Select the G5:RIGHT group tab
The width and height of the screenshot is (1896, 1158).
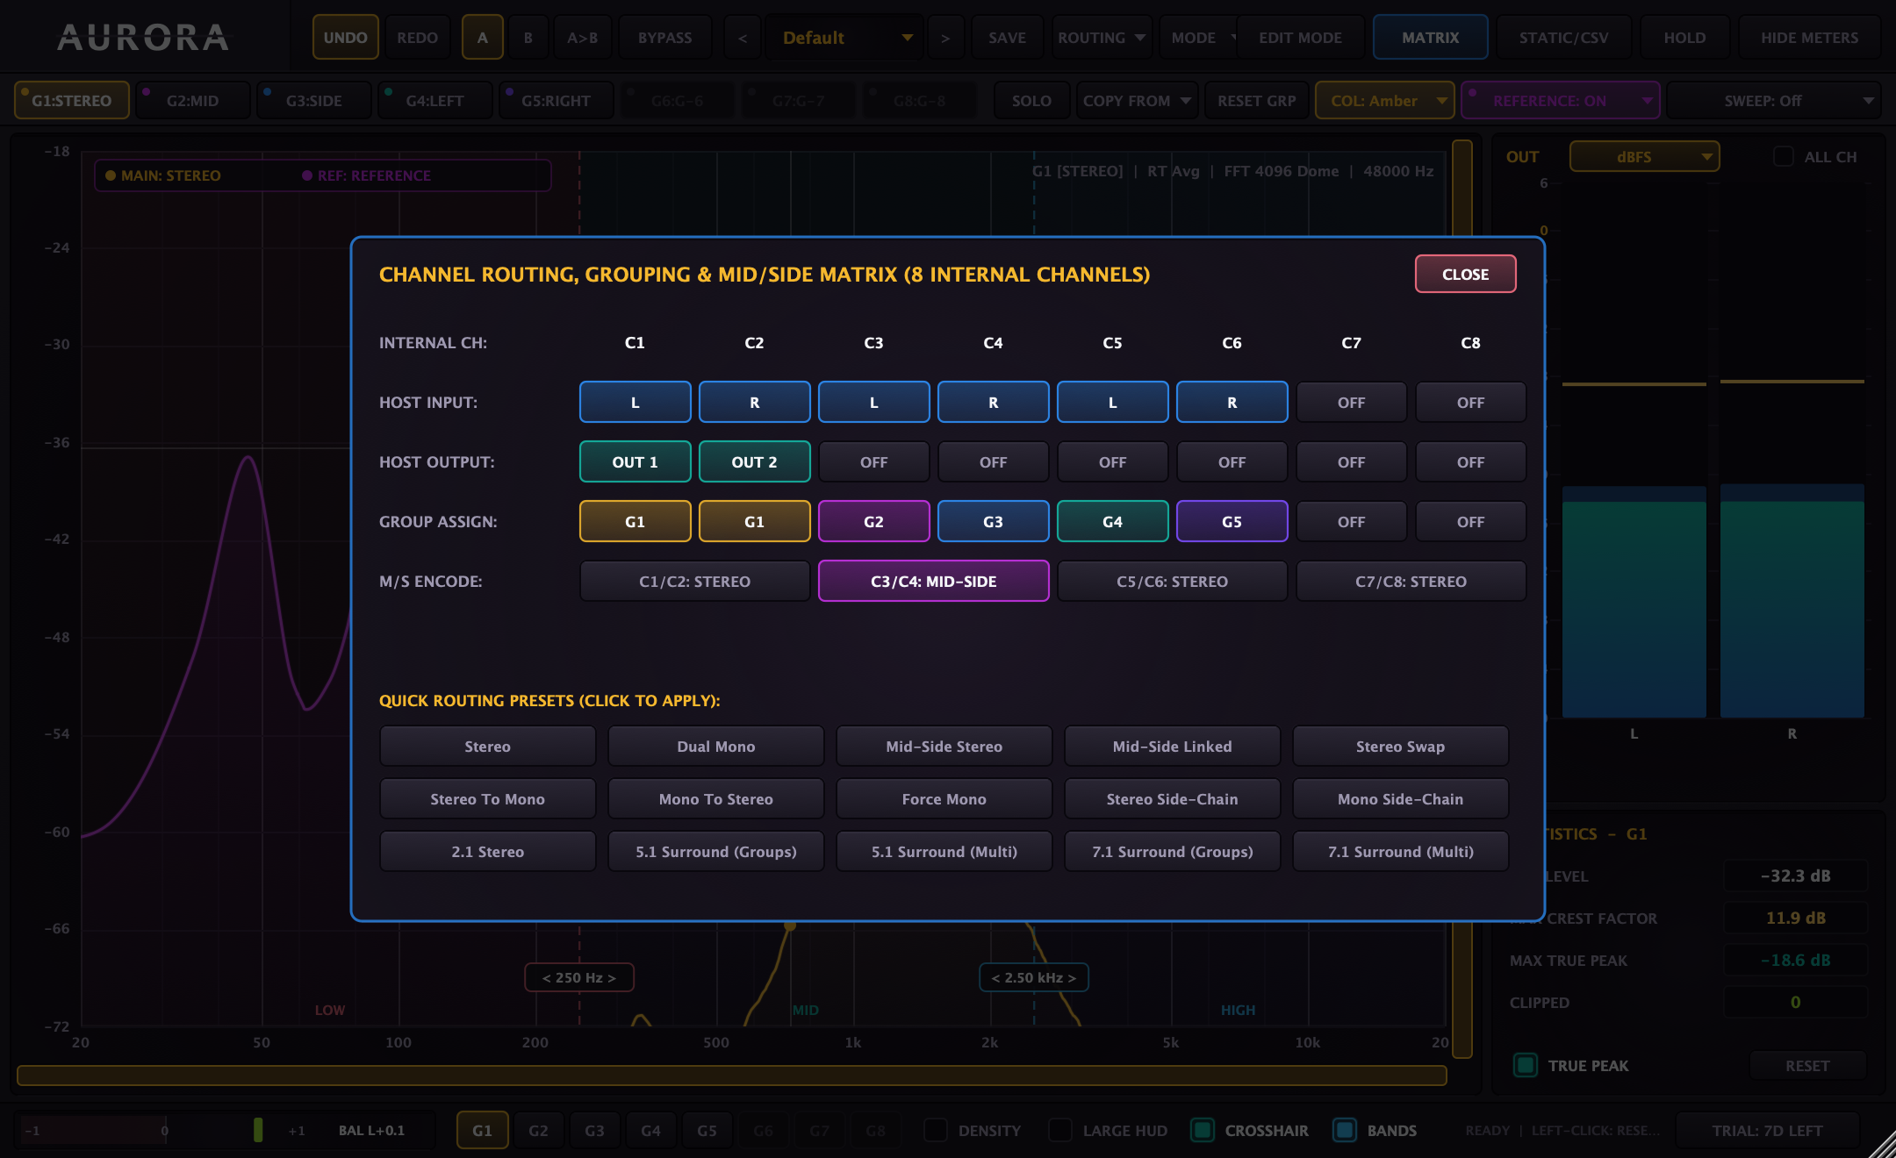[556, 101]
